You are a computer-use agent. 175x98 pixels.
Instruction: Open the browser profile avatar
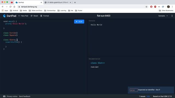click(x=168, y=7)
